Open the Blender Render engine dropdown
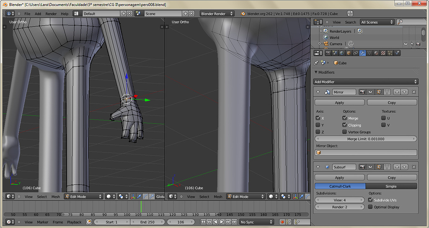The height and width of the screenshot is (228, 429). coord(217,14)
